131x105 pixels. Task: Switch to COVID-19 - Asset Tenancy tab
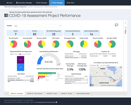(35, 93)
